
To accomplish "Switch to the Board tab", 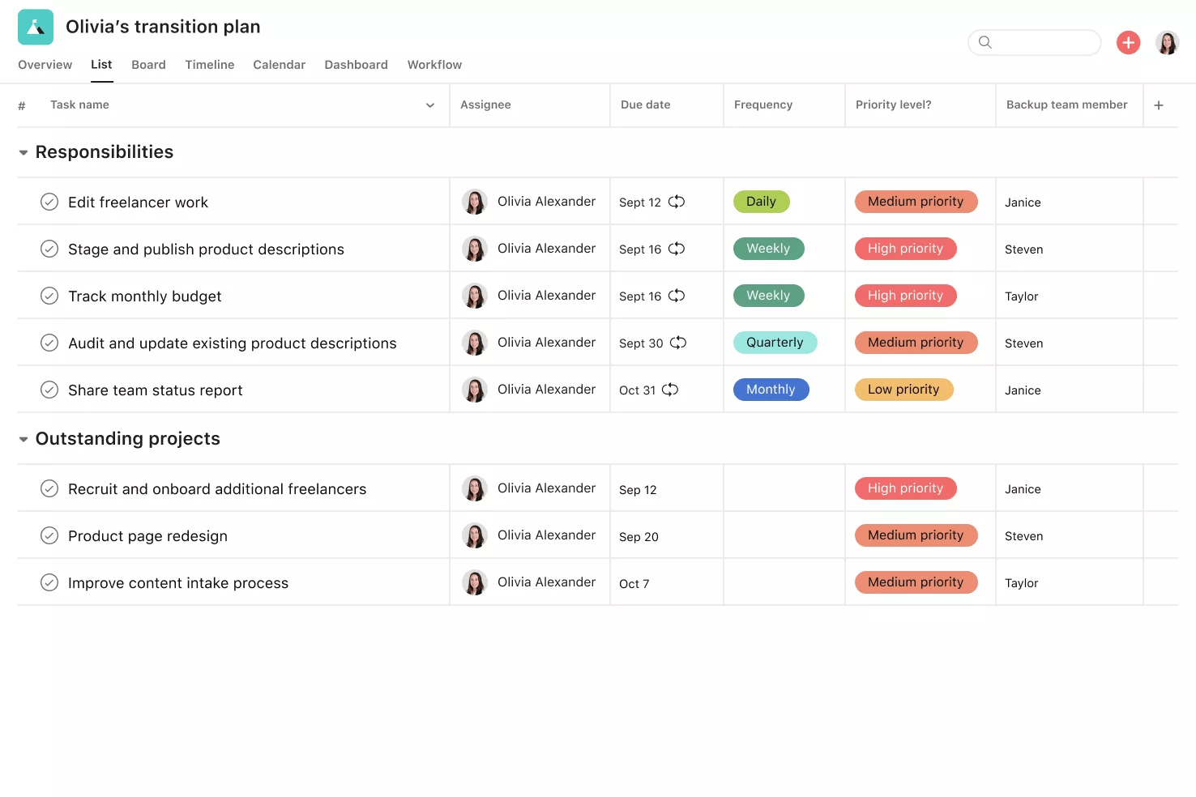I will [x=148, y=65].
